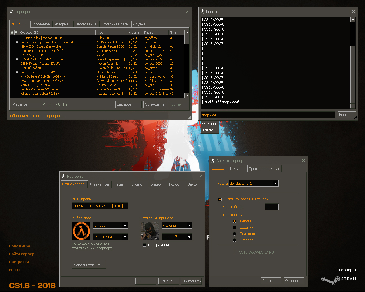365x292 pixels.
Task: Select Легкая bot difficulty
Action: [234, 221]
